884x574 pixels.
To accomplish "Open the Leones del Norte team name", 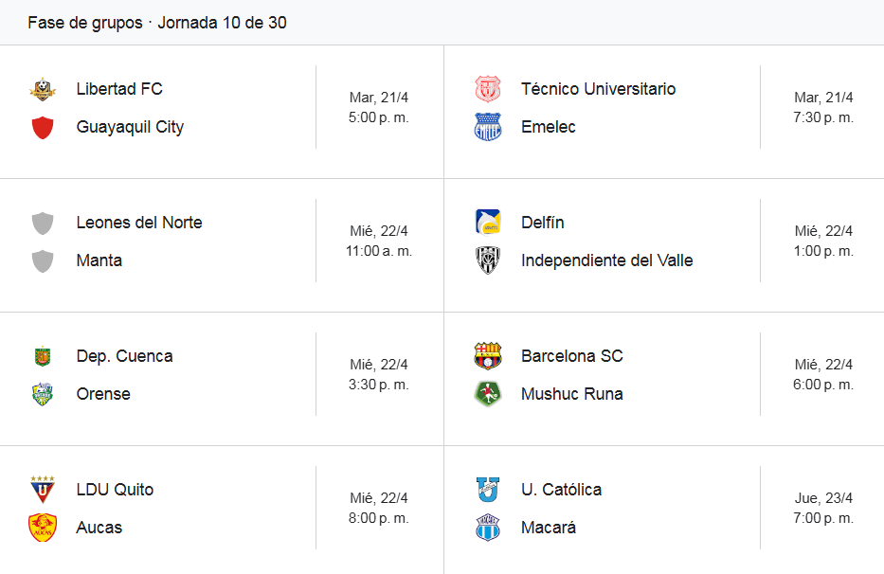I will [x=139, y=223].
